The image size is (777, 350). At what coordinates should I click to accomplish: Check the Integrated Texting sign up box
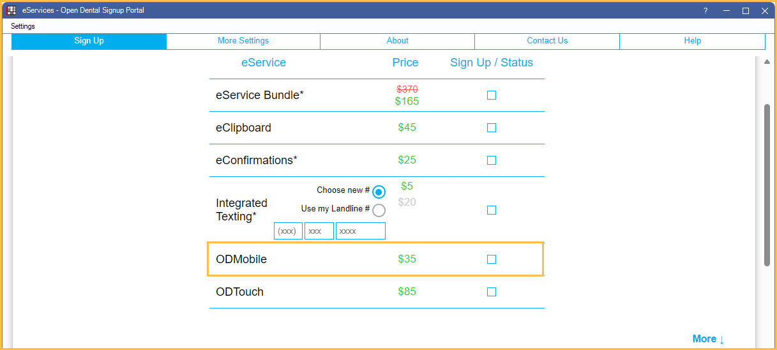(492, 210)
